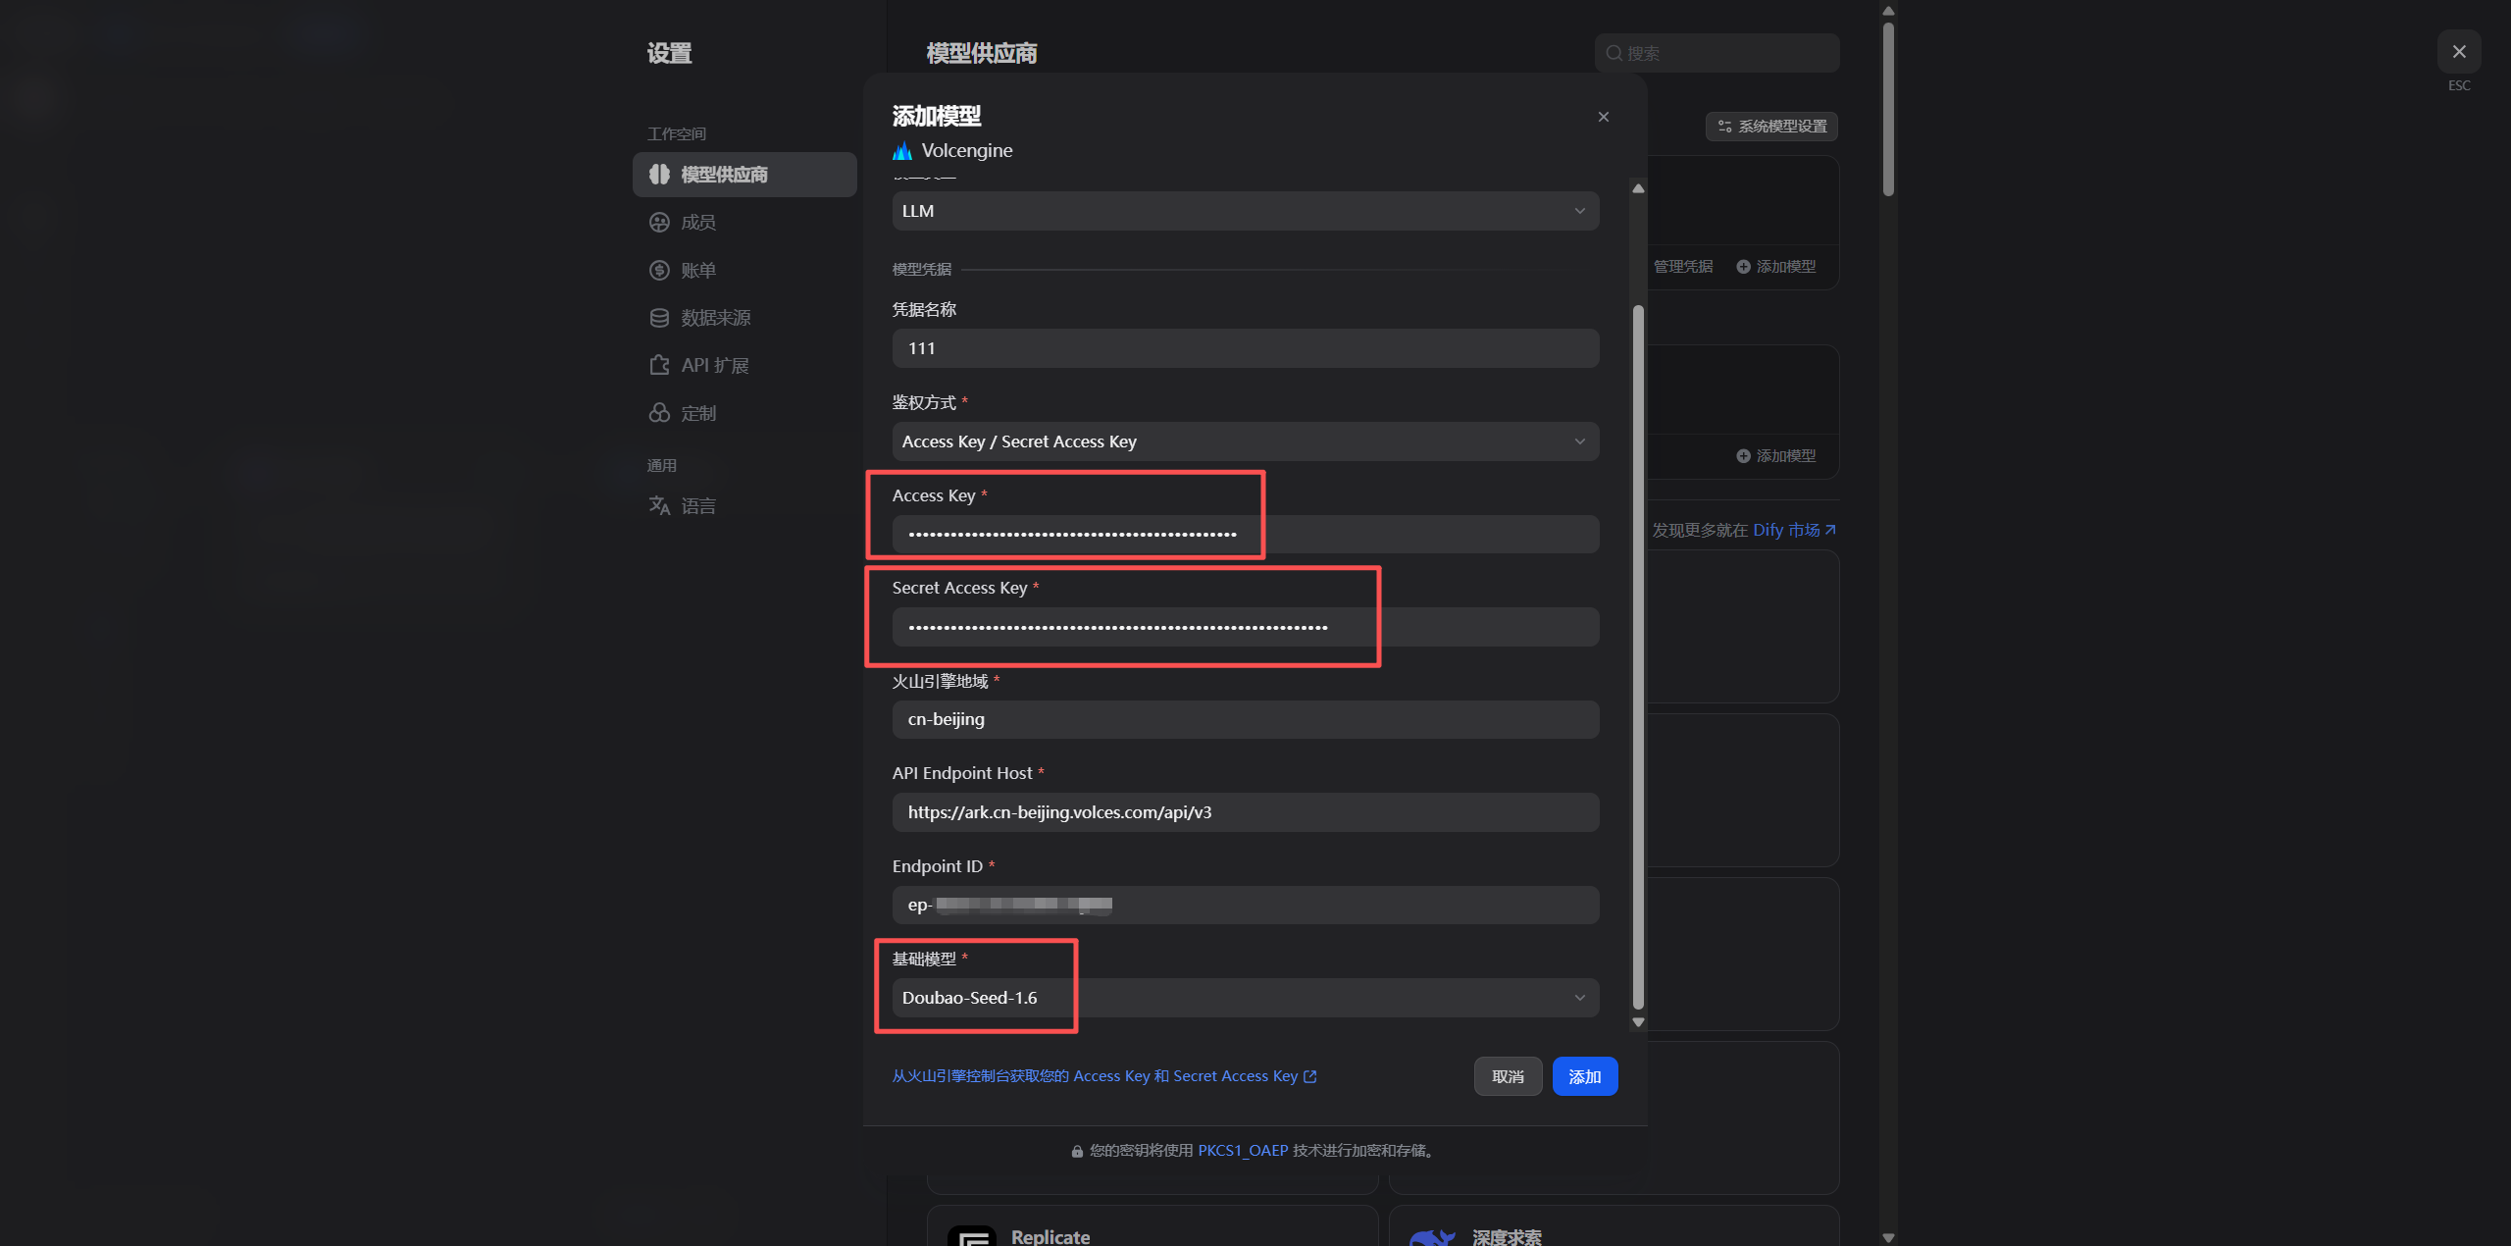2511x1246 pixels.
Task: Click the brain icon for 模型供应商
Action: coord(659,175)
